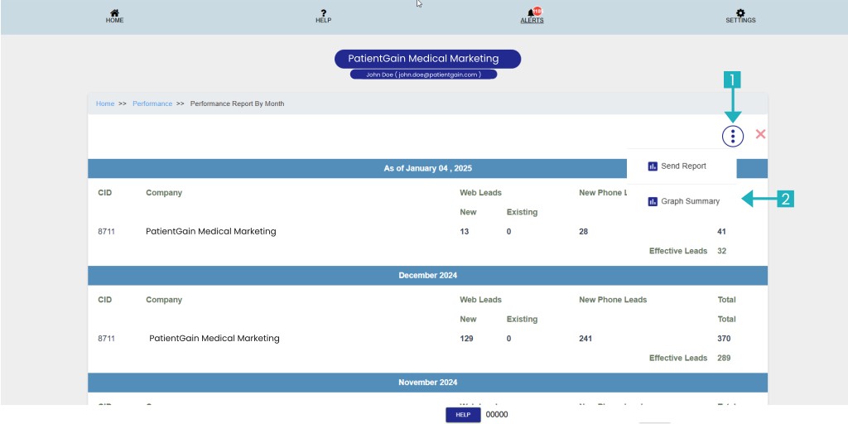This screenshot has width=848, height=424.
Task: Click new phone leads value 28
Action: click(x=584, y=232)
